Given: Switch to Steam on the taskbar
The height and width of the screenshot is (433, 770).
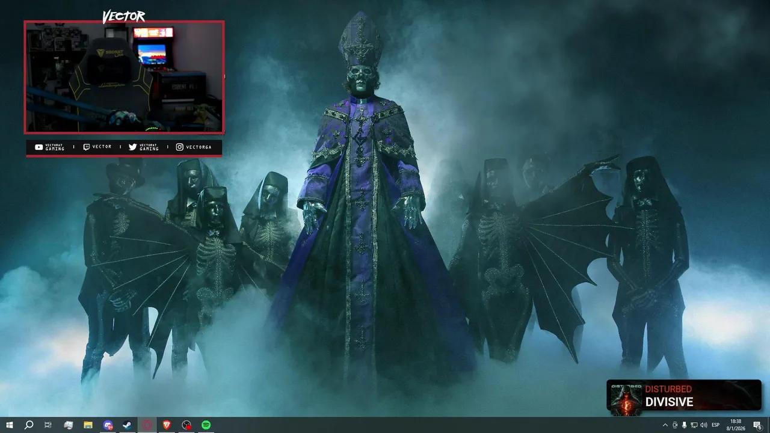Looking at the screenshot, I should 128,425.
